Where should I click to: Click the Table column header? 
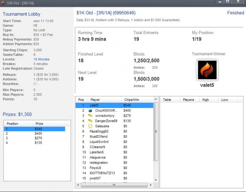tap(170, 100)
